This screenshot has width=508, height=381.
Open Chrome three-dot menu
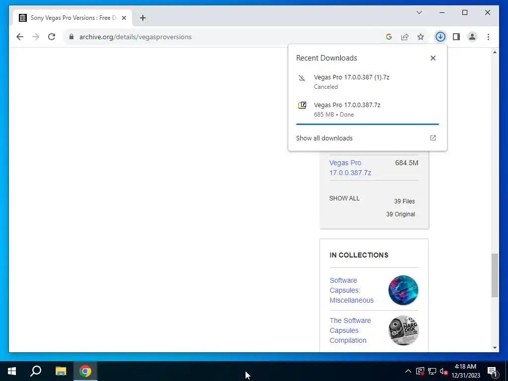(x=488, y=37)
